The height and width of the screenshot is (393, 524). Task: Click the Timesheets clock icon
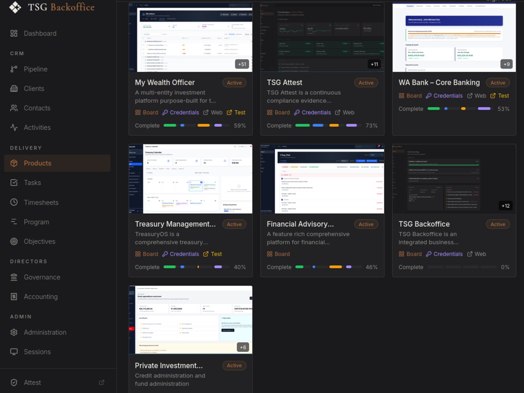[14, 202]
